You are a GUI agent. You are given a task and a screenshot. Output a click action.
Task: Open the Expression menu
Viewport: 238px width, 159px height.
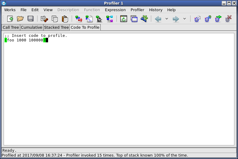115,10
